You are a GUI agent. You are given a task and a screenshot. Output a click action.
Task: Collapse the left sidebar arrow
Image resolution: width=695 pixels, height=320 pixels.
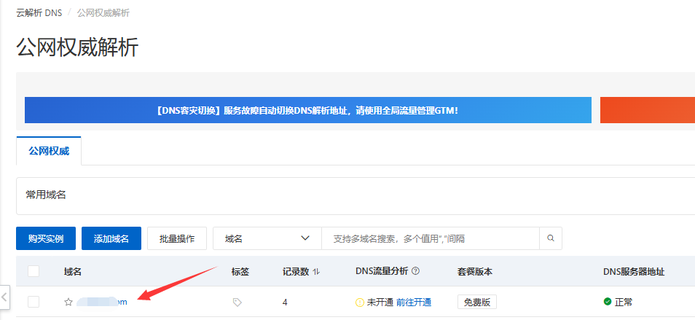point(4,297)
